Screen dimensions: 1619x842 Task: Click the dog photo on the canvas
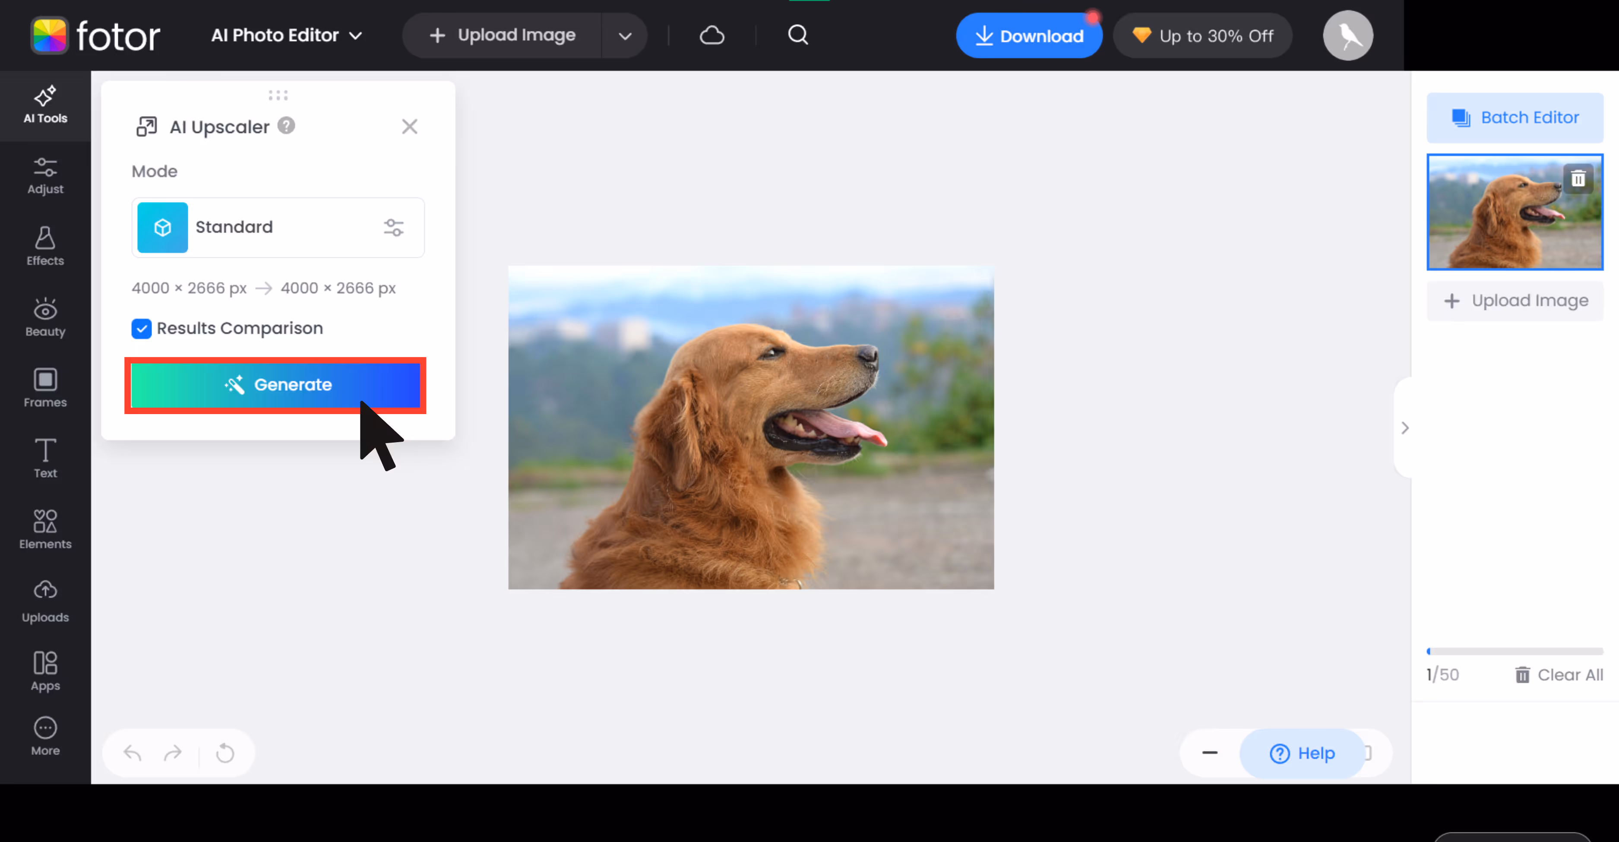[751, 427]
